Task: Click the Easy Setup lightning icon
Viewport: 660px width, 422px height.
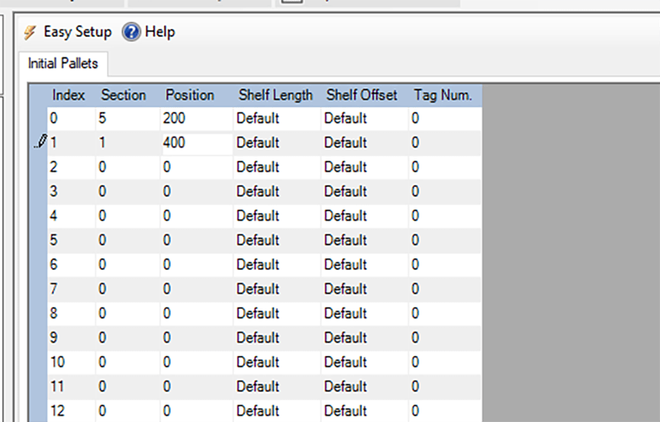Action: click(30, 32)
